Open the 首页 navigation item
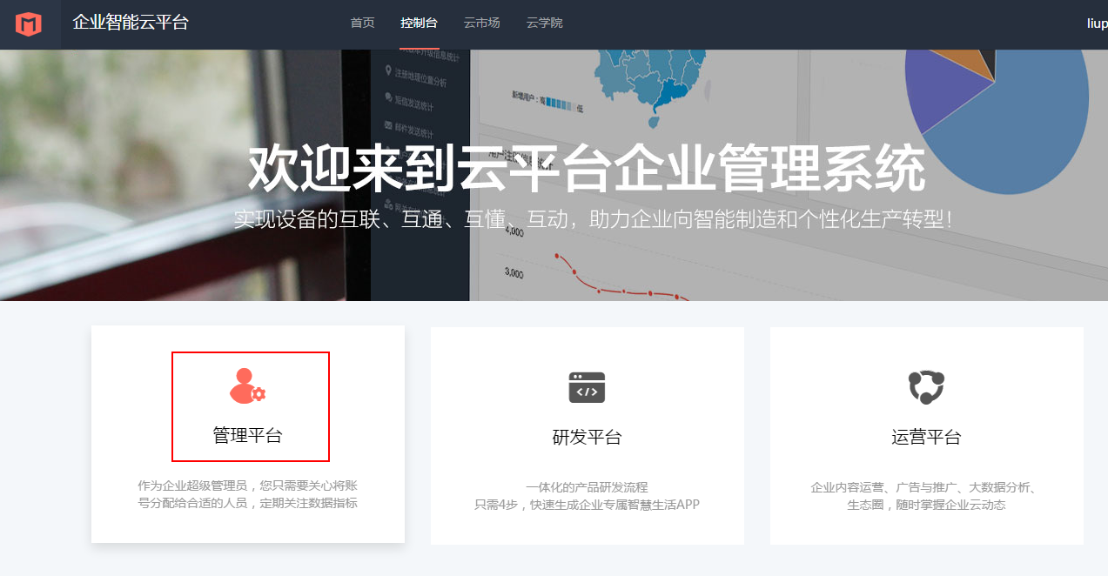Viewport: 1108px width, 576px height. pos(362,23)
